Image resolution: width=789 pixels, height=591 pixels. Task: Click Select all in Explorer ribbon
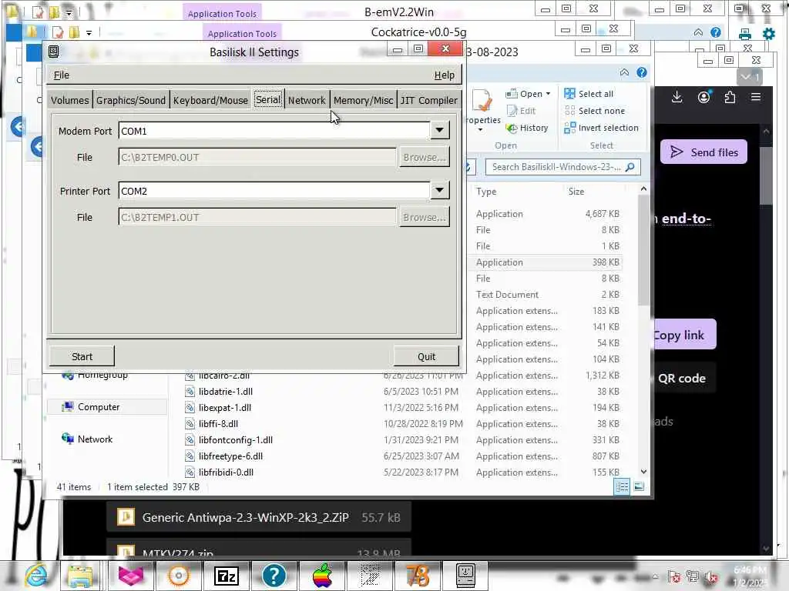[589, 93]
